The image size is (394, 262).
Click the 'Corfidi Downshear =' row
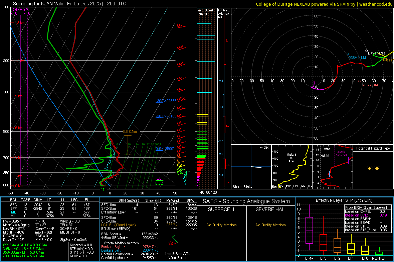click(130, 254)
